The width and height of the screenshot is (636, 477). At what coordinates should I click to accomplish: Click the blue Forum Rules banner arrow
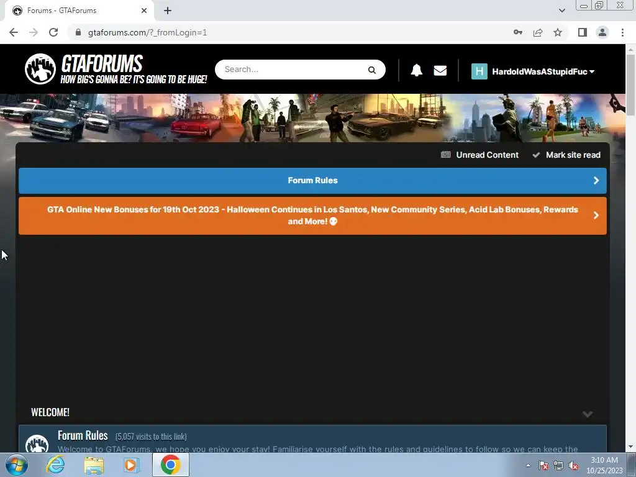(x=596, y=181)
